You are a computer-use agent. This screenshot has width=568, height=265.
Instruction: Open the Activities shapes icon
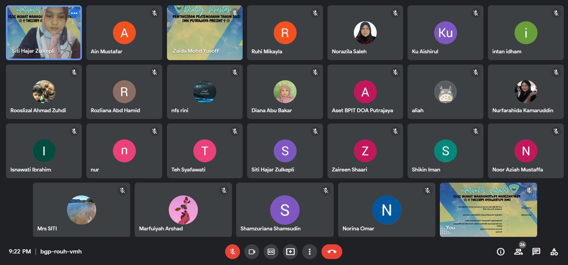pyautogui.click(x=554, y=252)
